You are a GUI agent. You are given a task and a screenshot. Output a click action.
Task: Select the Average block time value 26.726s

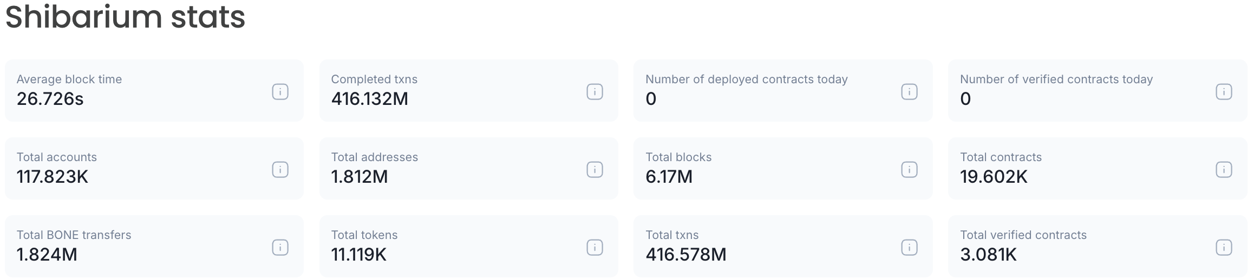tap(50, 99)
